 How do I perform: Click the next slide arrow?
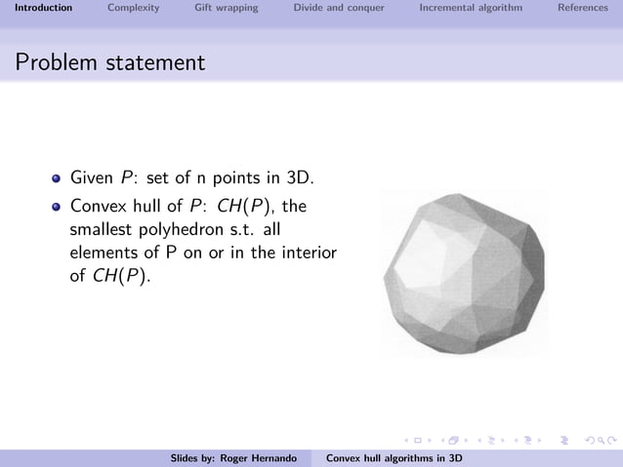[x=430, y=441]
